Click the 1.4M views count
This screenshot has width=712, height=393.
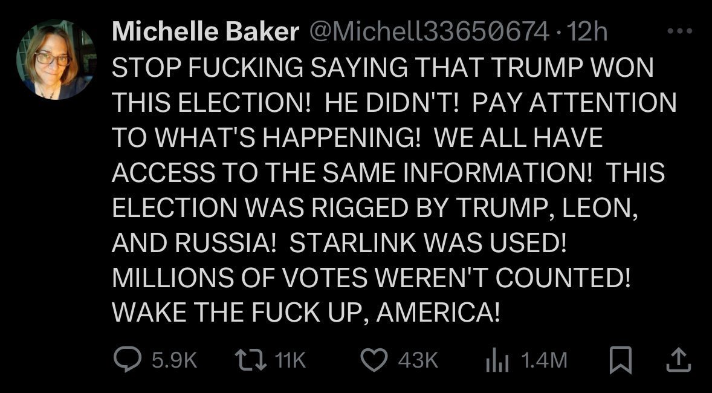[x=543, y=361]
